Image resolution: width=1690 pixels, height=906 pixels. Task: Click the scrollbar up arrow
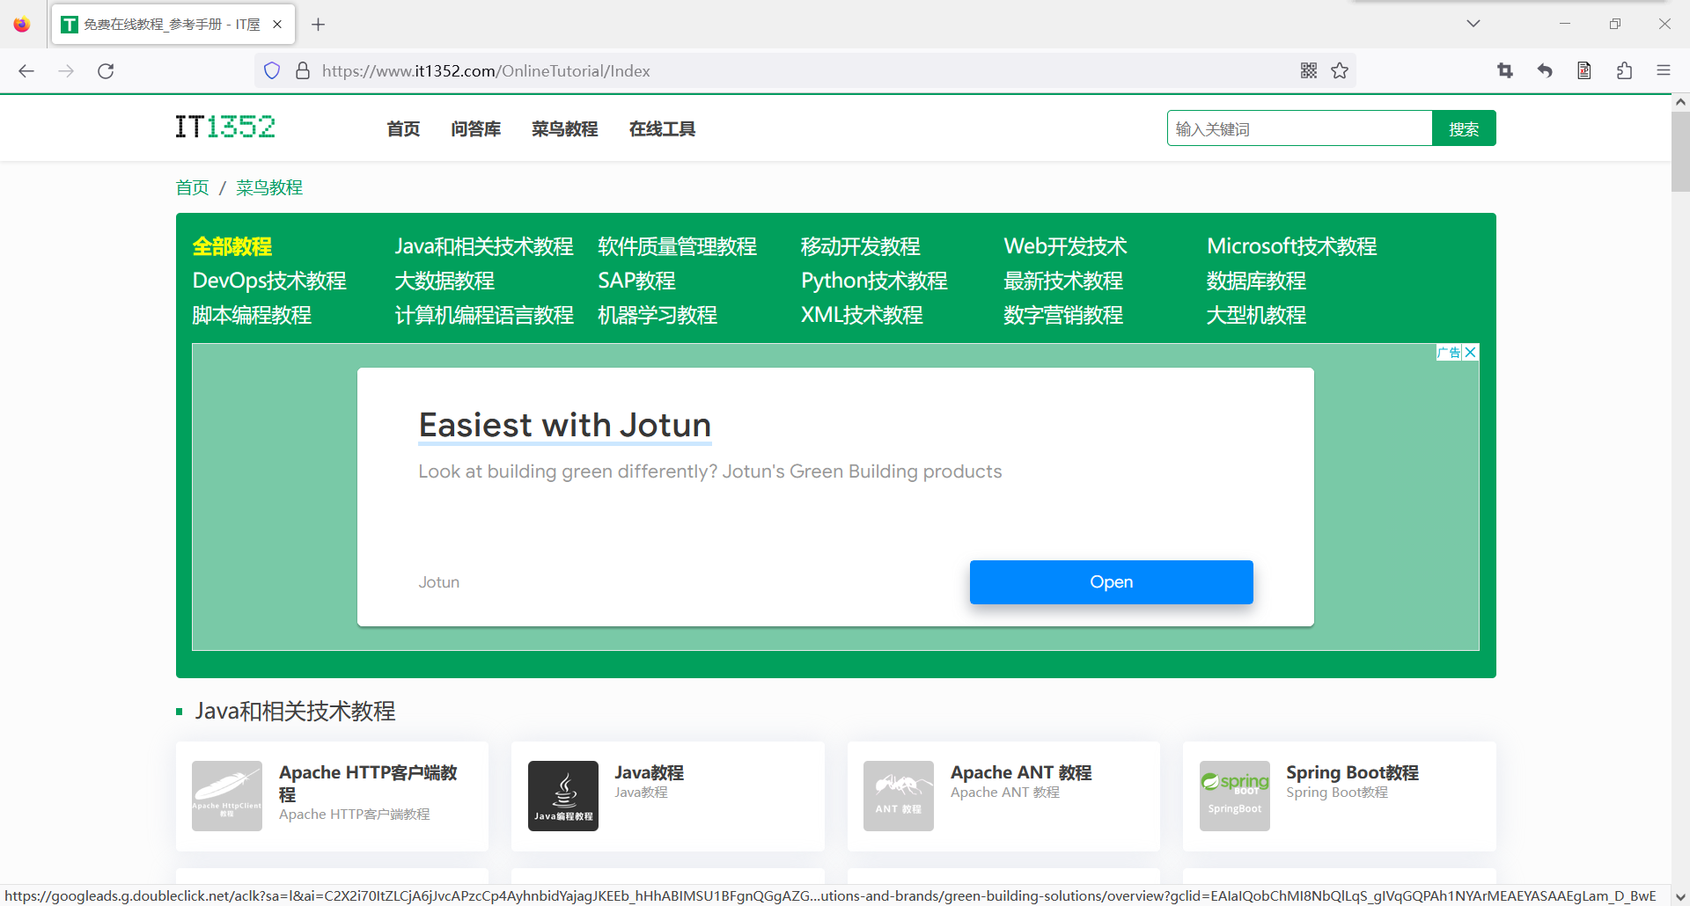[1680, 102]
